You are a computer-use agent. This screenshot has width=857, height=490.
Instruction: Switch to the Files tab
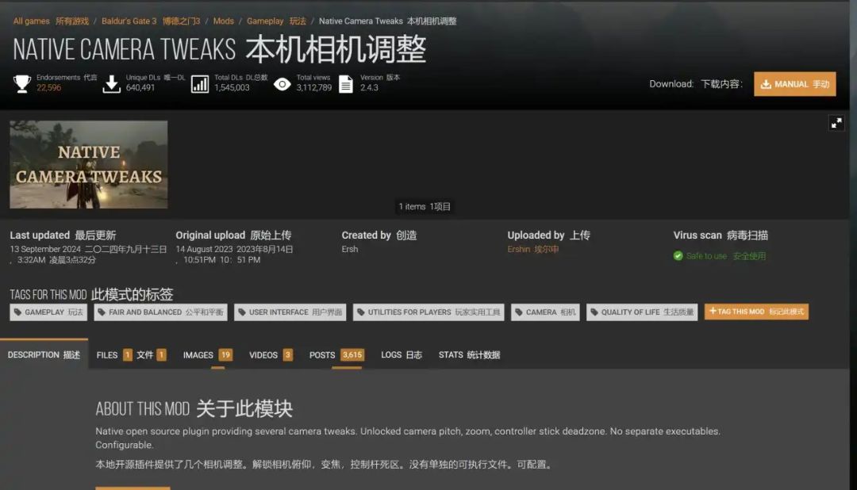click(x=131, y=355)
